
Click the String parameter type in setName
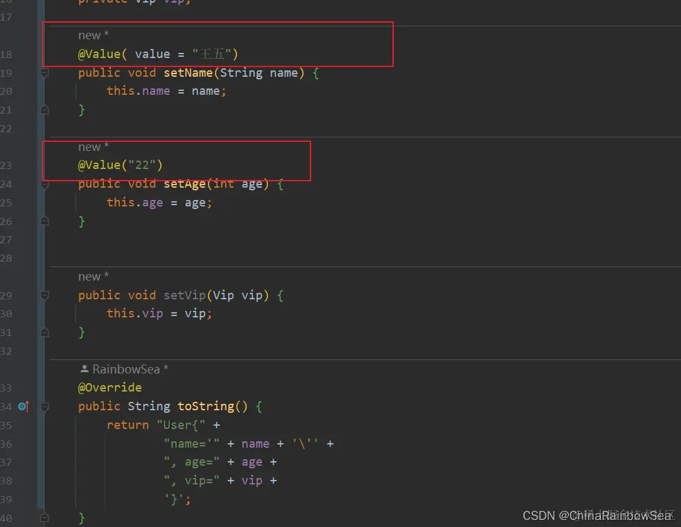(x=241, y=72)
